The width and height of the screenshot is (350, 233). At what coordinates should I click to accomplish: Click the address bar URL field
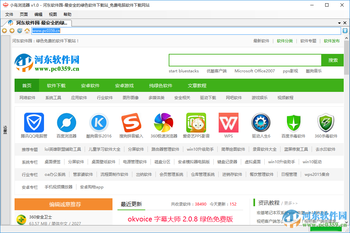[186, 31]
